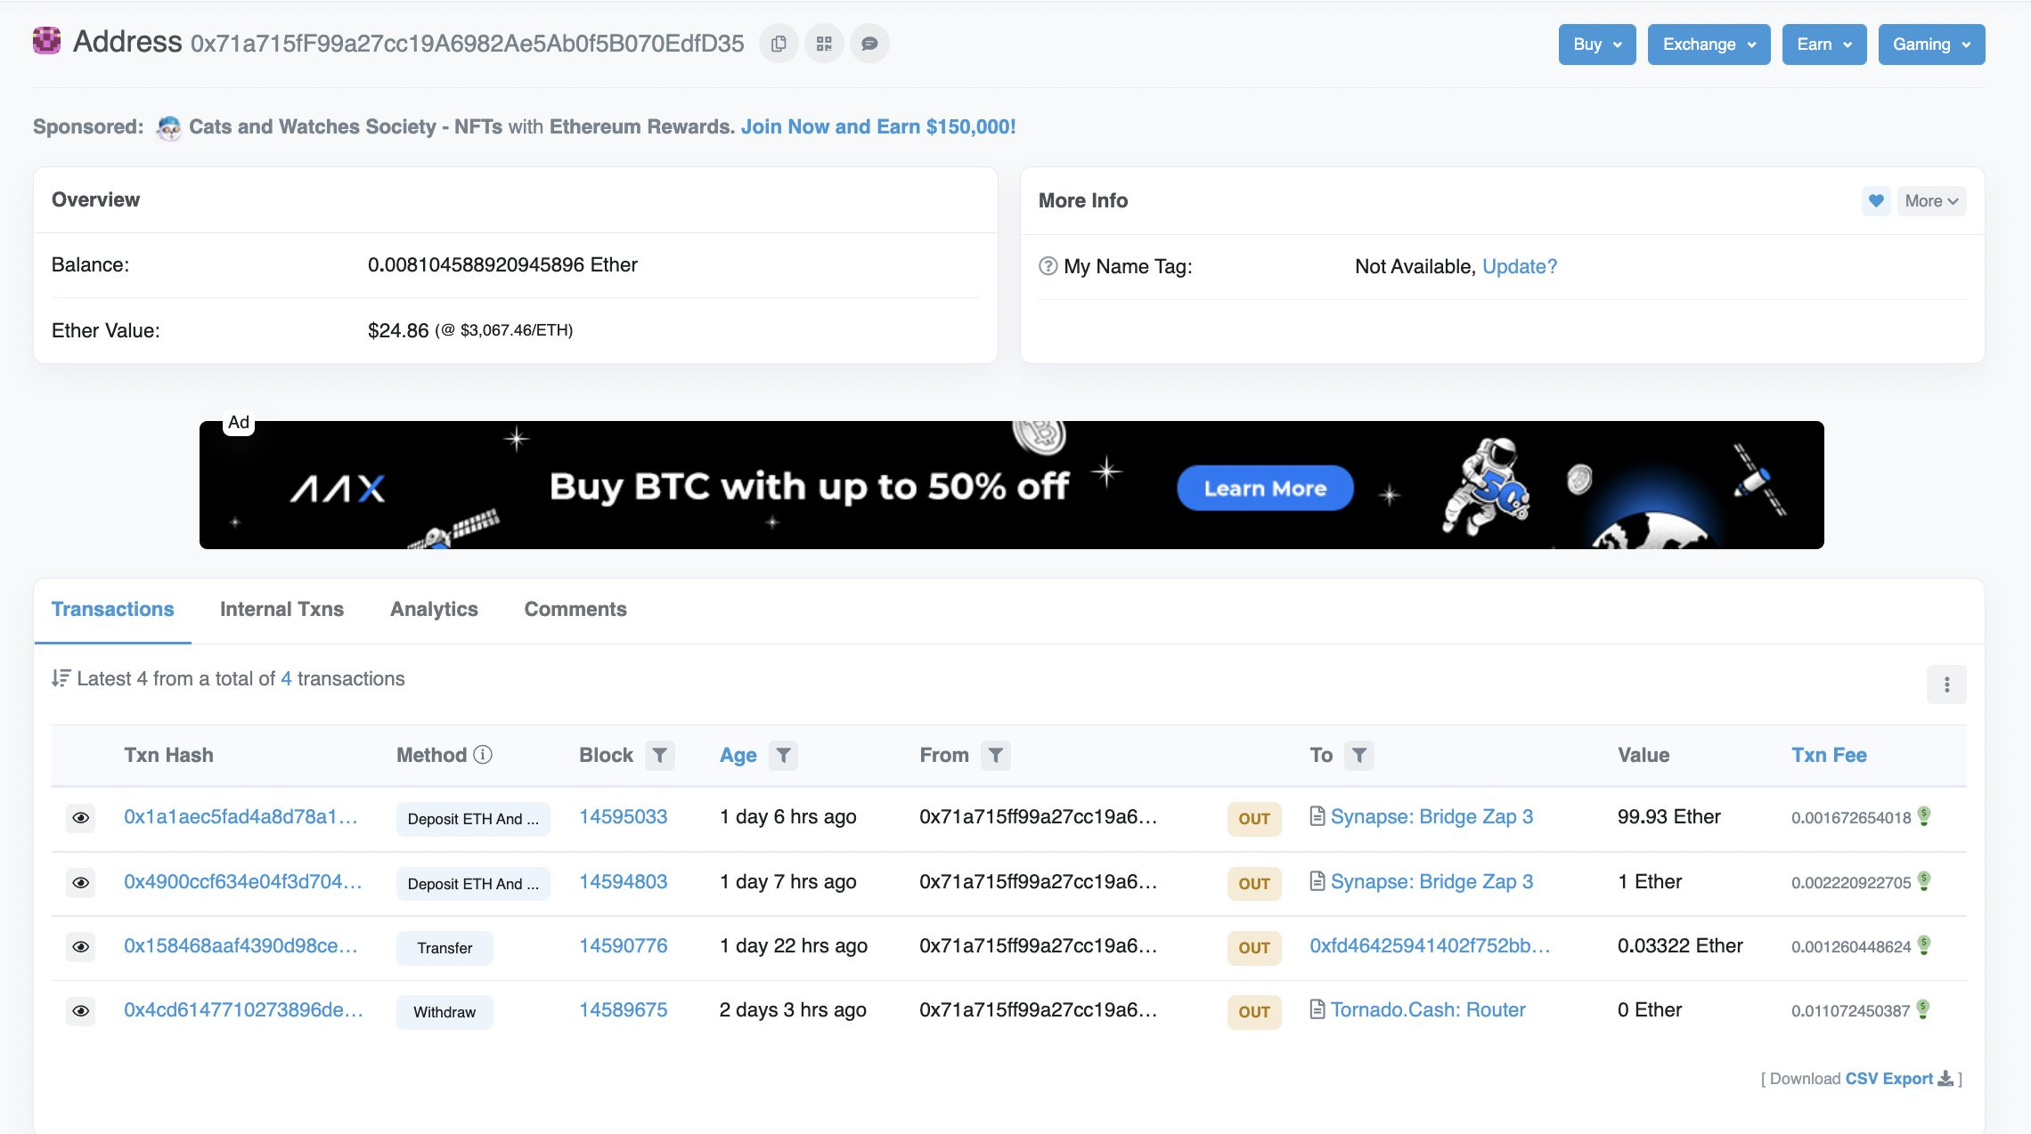Copy the address to clipboard icon
The width and height of the screenshot is (2031, 1134).
point(779,44)
